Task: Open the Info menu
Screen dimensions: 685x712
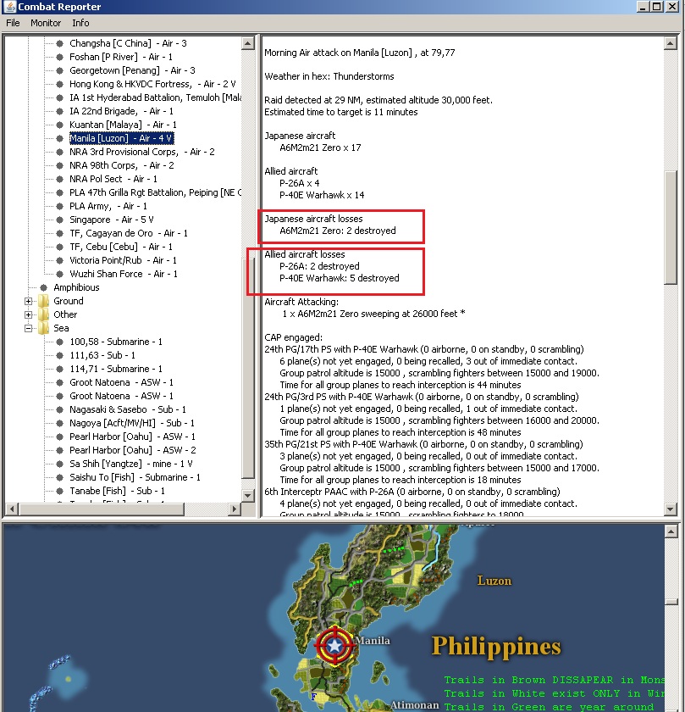Action: click(80, 23)
